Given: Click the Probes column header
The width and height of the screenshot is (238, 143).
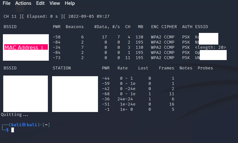Looking at the screenshot, I should 205,68.
